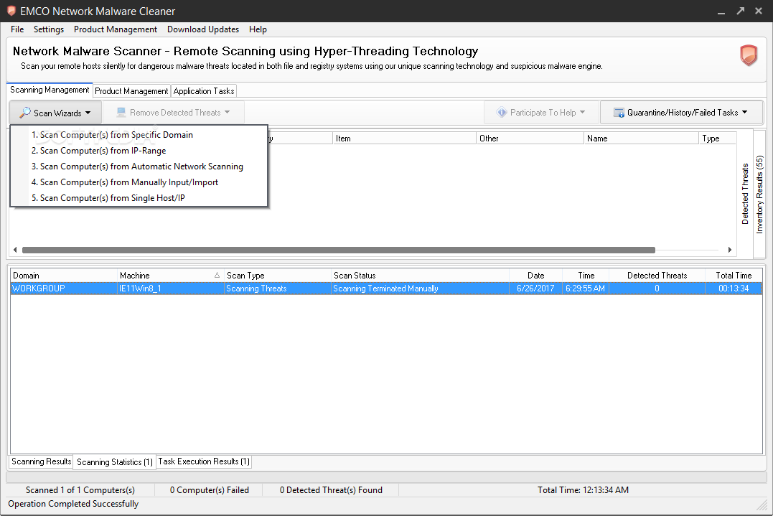
Task: Click the magnifier icon on Scan Wizards
Action: (24, 113)
